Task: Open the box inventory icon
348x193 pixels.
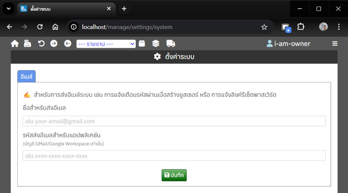Action: coord(142,43)
